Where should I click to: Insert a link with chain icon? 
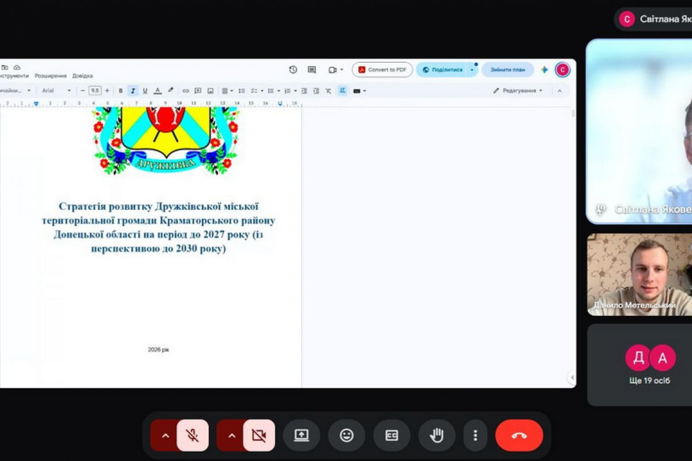(x=186, y=90)
